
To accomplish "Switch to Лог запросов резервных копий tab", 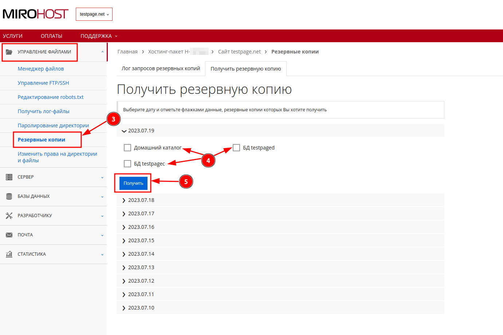I will (x=161, y=68).
